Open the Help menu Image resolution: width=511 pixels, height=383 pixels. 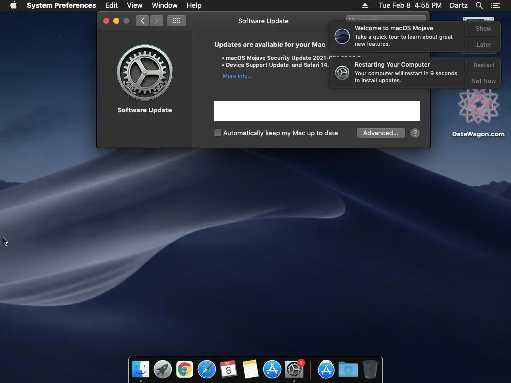tap(194, 5)
